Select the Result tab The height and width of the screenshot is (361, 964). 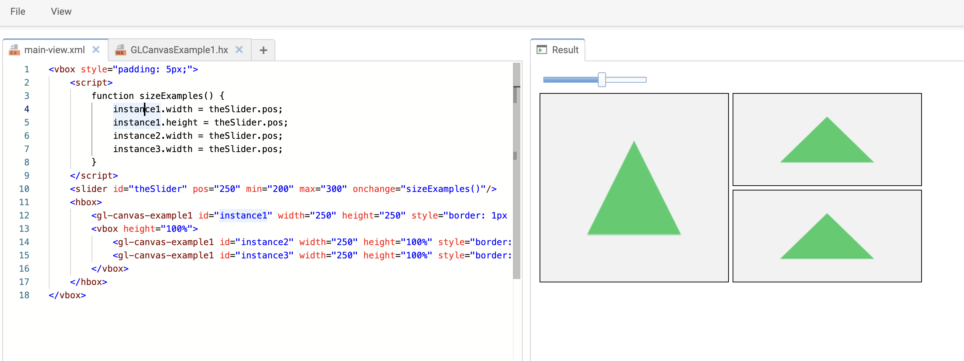point(565,50)
